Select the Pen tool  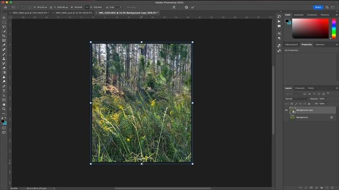pyautogui.click(x=4, y=86)
